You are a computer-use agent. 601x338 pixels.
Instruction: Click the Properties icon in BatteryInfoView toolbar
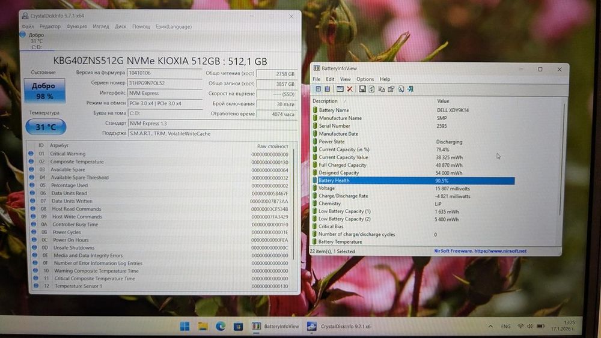(x=391, y=89)
